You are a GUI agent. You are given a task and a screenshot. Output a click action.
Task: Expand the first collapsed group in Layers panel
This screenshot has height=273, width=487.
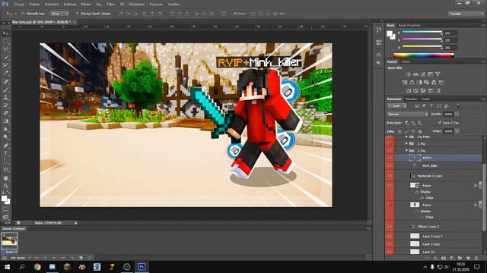[406, 136]
